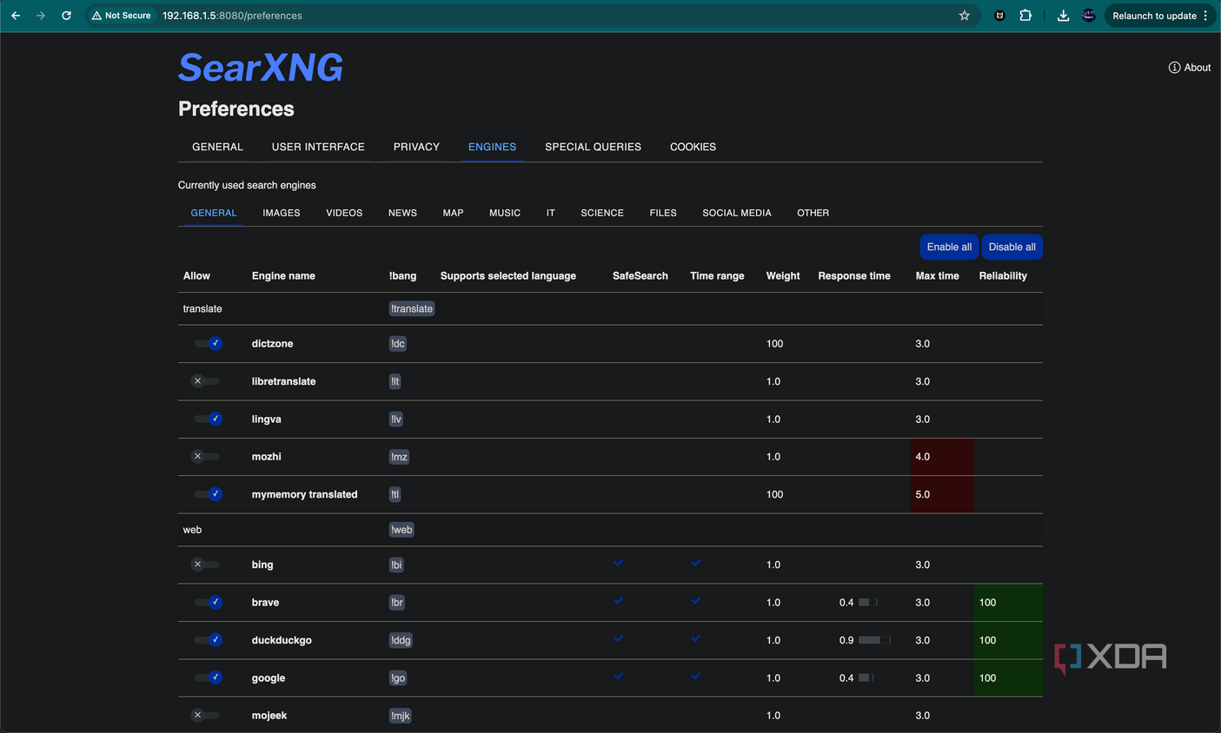Click the SearXNG logo
This screenshot has width=1221, height=733.
click(261, 68)
